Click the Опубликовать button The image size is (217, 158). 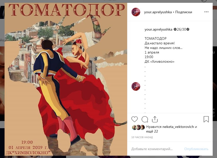(x=196, y=149)
